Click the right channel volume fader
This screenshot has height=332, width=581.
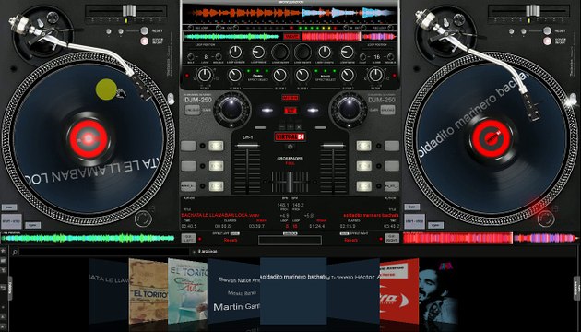coord(334,147)
